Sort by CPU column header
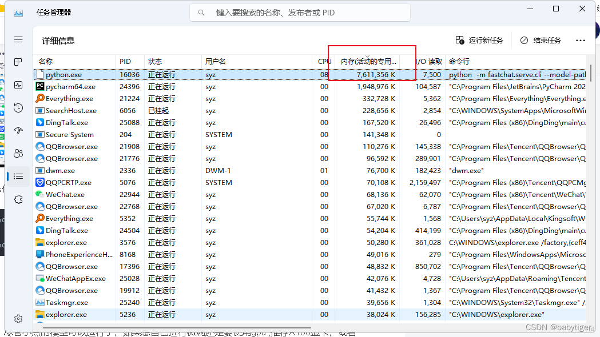Viewport: 600px width, 337px height. click(x=324, y=62)
